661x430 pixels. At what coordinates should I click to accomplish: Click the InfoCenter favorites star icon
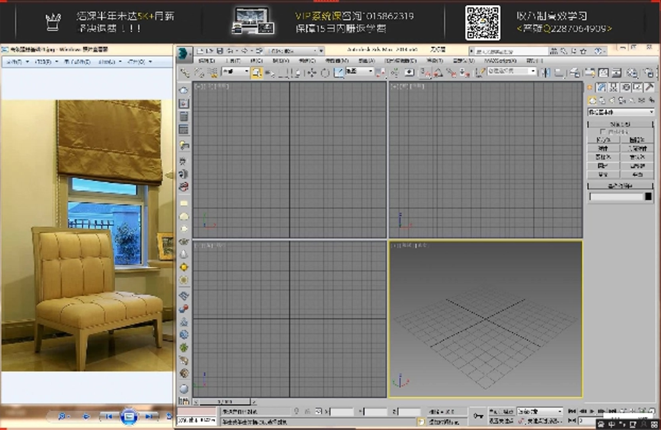click(x=584, y=51)
